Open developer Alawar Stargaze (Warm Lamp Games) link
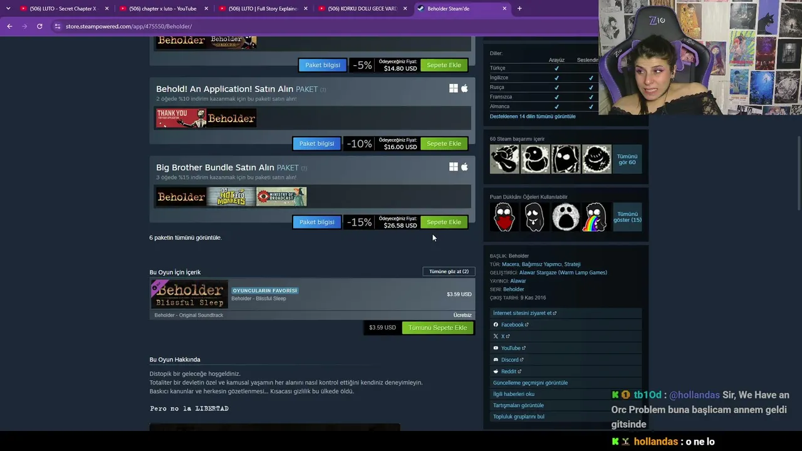The height and width of the screenshot is (451, 802). tap(563, 272)
